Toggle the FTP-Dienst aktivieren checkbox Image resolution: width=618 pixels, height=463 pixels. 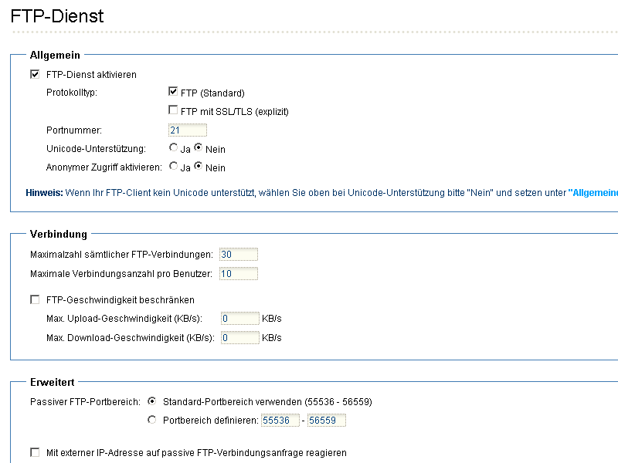click(35, 74)
